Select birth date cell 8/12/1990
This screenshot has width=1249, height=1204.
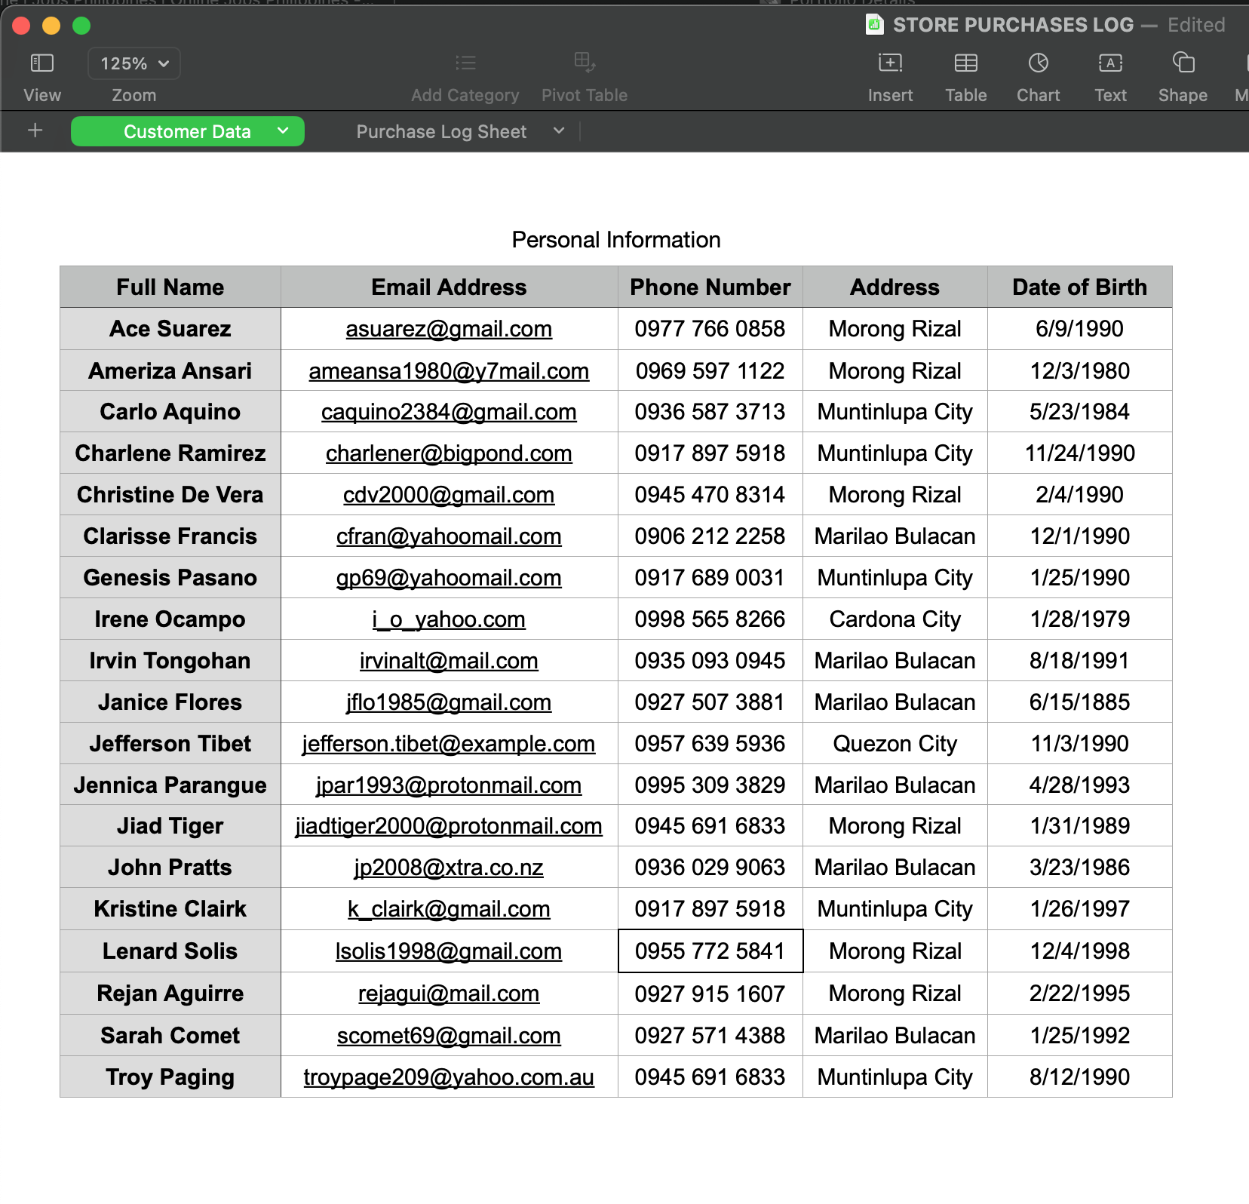[x=1080, y=1077]
